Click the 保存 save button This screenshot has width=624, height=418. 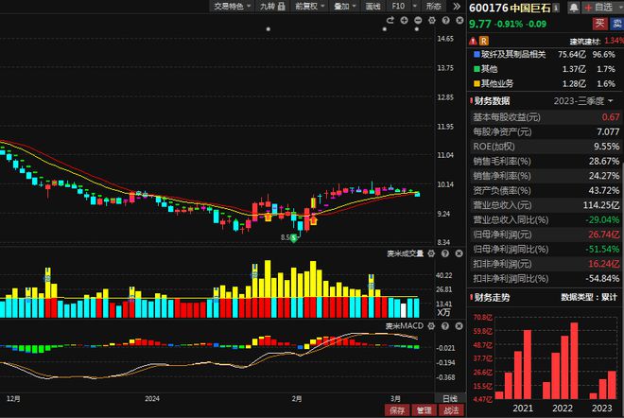click(397, 410)
